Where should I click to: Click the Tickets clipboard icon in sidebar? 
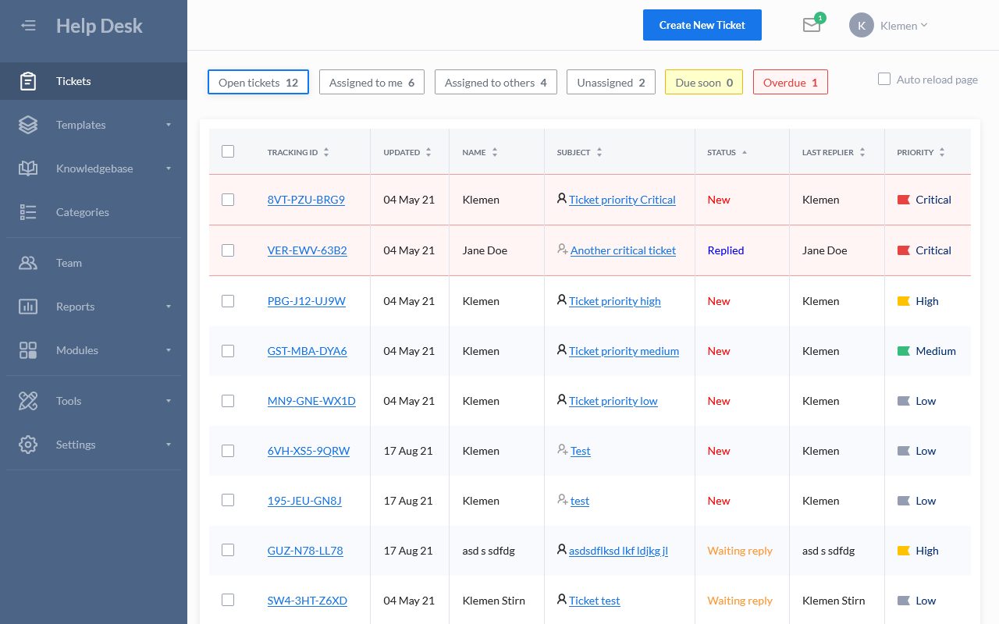click(x=28, y=81)
